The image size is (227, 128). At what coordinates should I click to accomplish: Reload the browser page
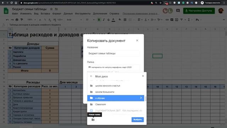[12, 3]
